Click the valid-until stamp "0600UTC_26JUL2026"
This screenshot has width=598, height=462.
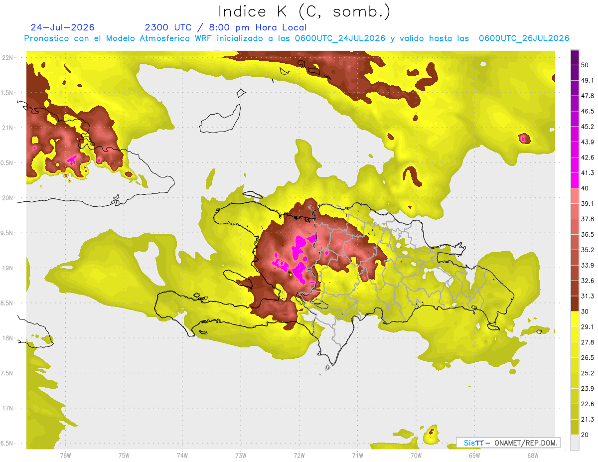click(x=524, y=38)
